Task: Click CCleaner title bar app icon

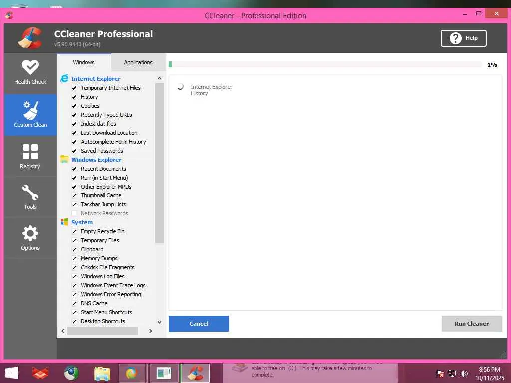Action: (x=9, y=15)
